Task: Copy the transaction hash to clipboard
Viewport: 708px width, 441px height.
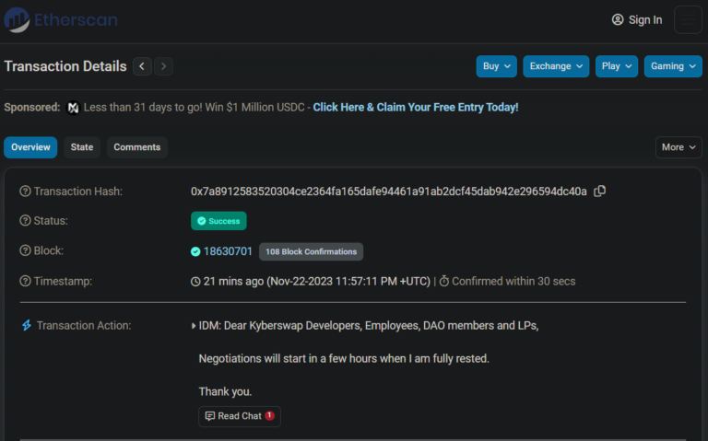Action: coord(599,191)
